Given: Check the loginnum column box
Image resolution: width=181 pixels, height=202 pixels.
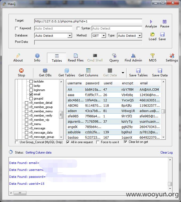Looking at the screenshot, I should click(x=31, y=90).
